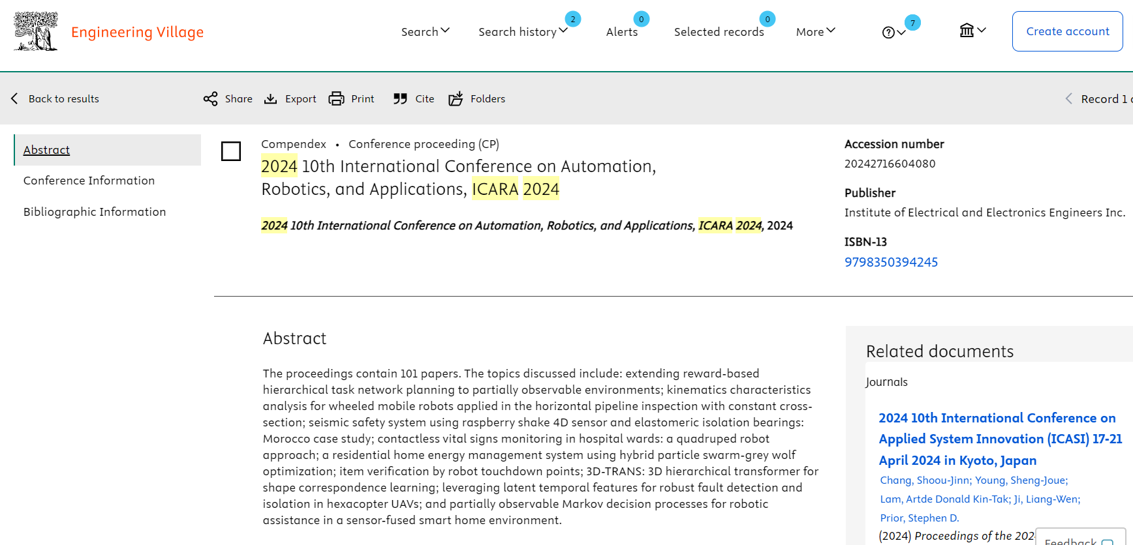Open the help notifications badge showing 7
Image resolution: width=1133 pixels, height=545 pixels.
click(913, 23)
